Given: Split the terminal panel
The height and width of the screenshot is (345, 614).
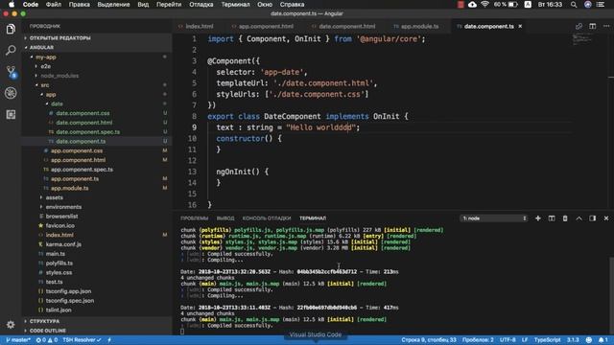Looking at the screenshot, I should click(x=552, y=218).
